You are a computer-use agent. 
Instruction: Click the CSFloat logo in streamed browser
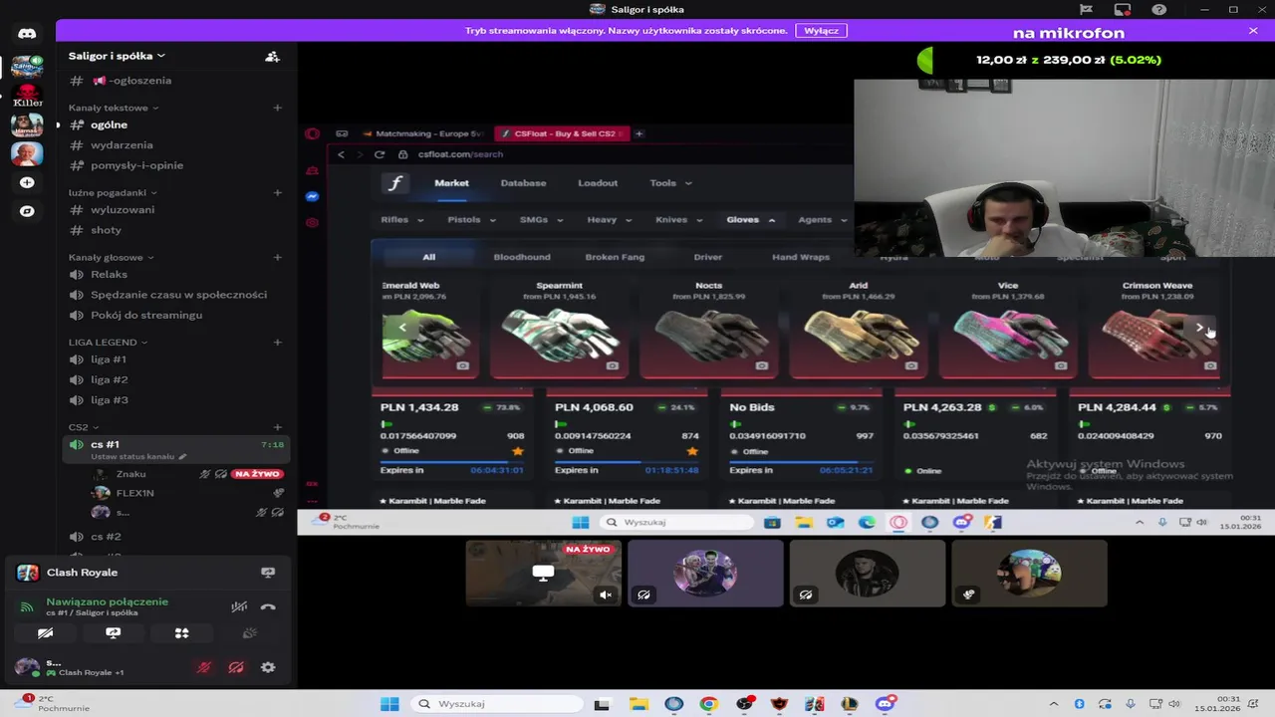tap(395, 183)
